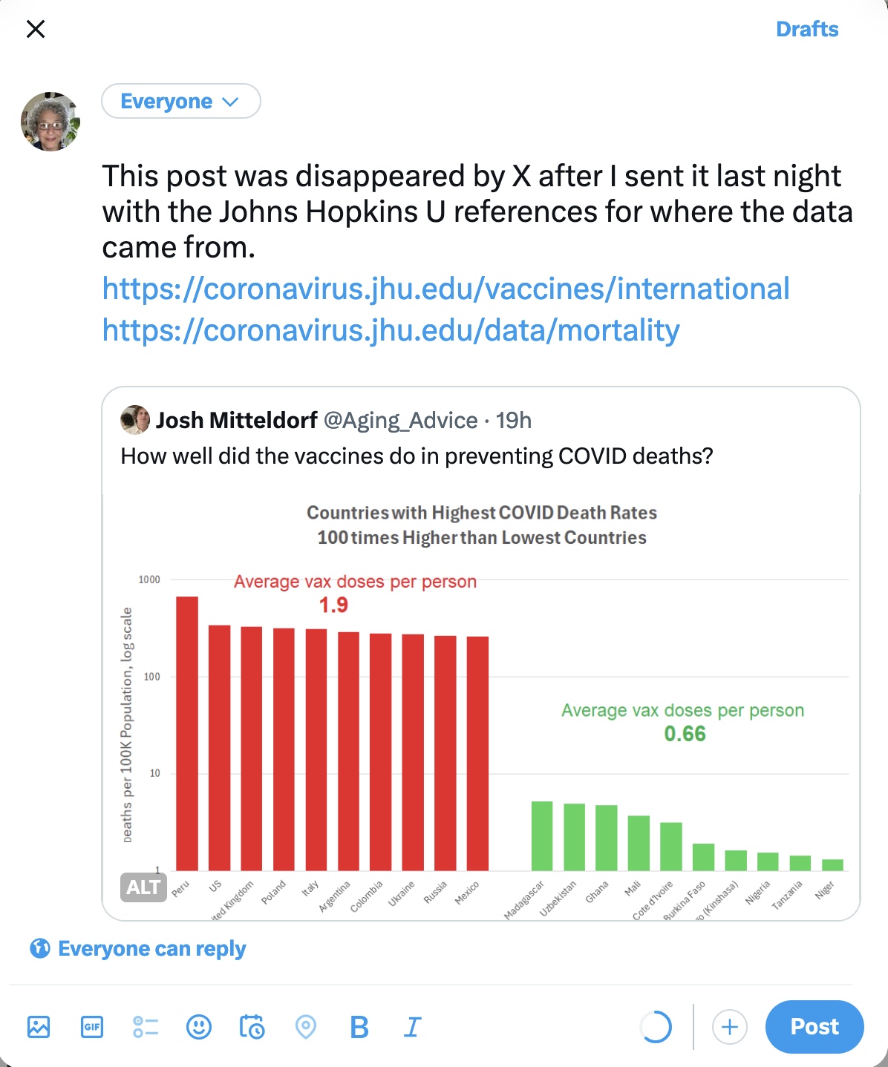888x1067 pixels.
Task: Toggle italic text formatting
Action: pyautogui.click(x=412, y=1027)
